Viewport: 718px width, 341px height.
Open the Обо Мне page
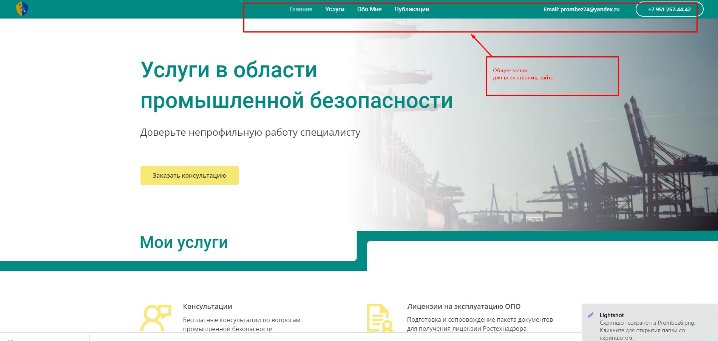(369, 9)
